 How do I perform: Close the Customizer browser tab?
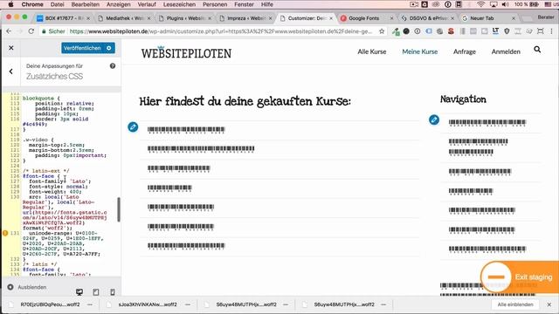pos(331,18)
